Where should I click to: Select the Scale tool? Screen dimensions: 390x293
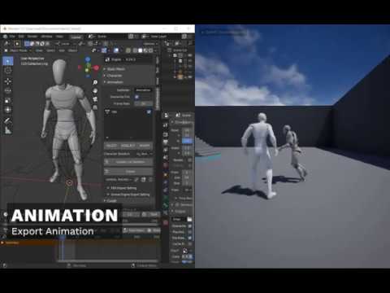[7, 100]
